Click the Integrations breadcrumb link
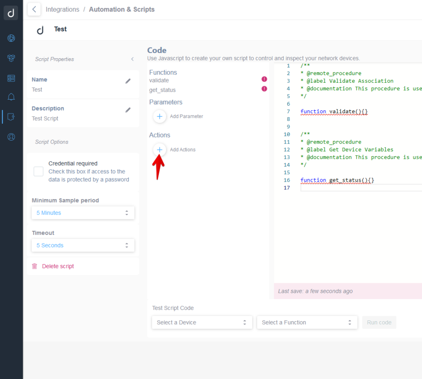Screen dimensions: 422x379 click(x=62, y=9)
